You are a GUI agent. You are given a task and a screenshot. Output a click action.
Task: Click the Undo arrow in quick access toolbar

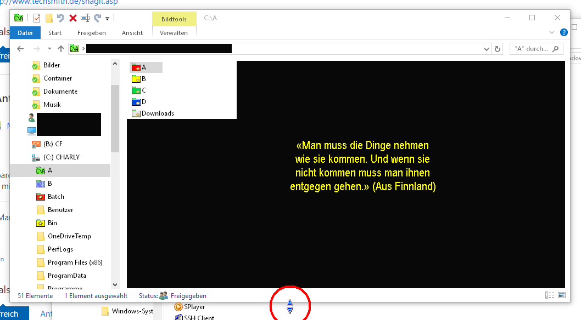[x=61, y=18]
